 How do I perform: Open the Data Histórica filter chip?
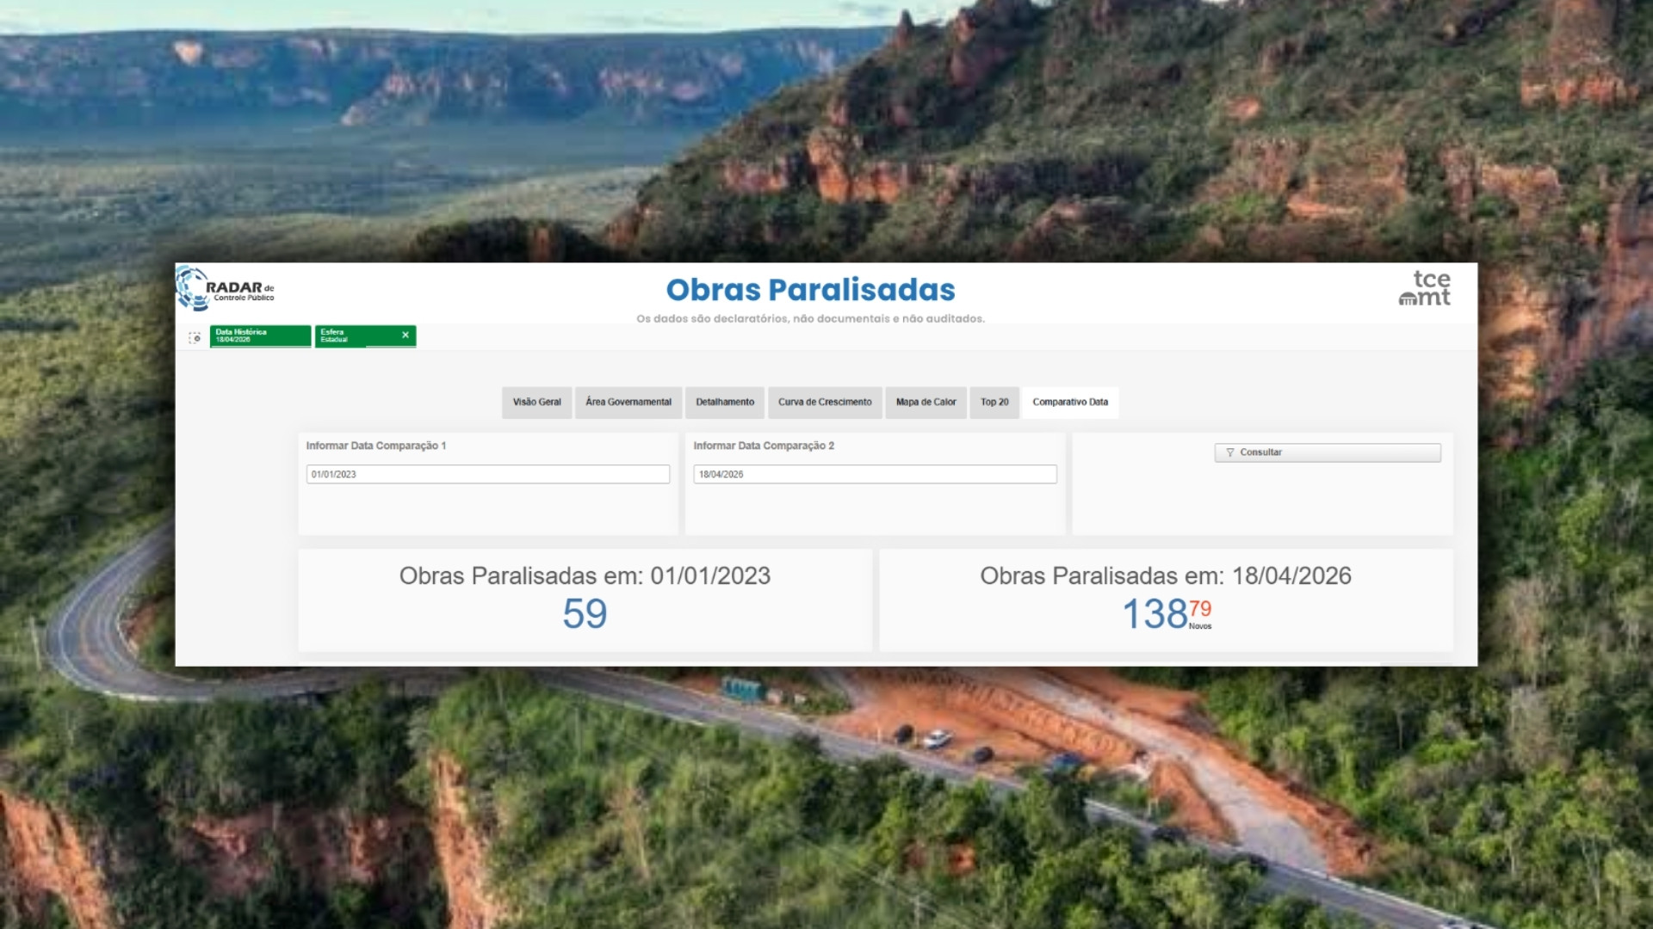click(x=260, y=335)
